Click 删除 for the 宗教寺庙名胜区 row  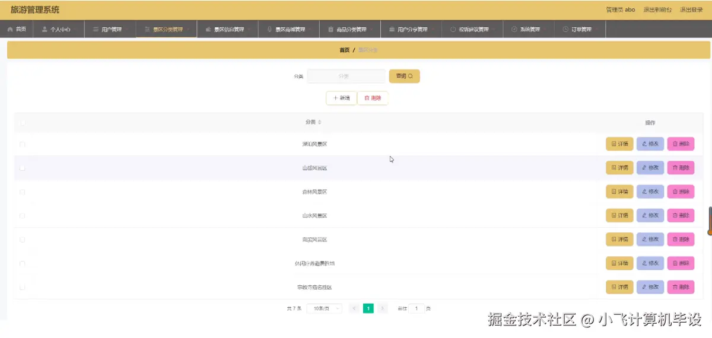(x=681, y=287)
